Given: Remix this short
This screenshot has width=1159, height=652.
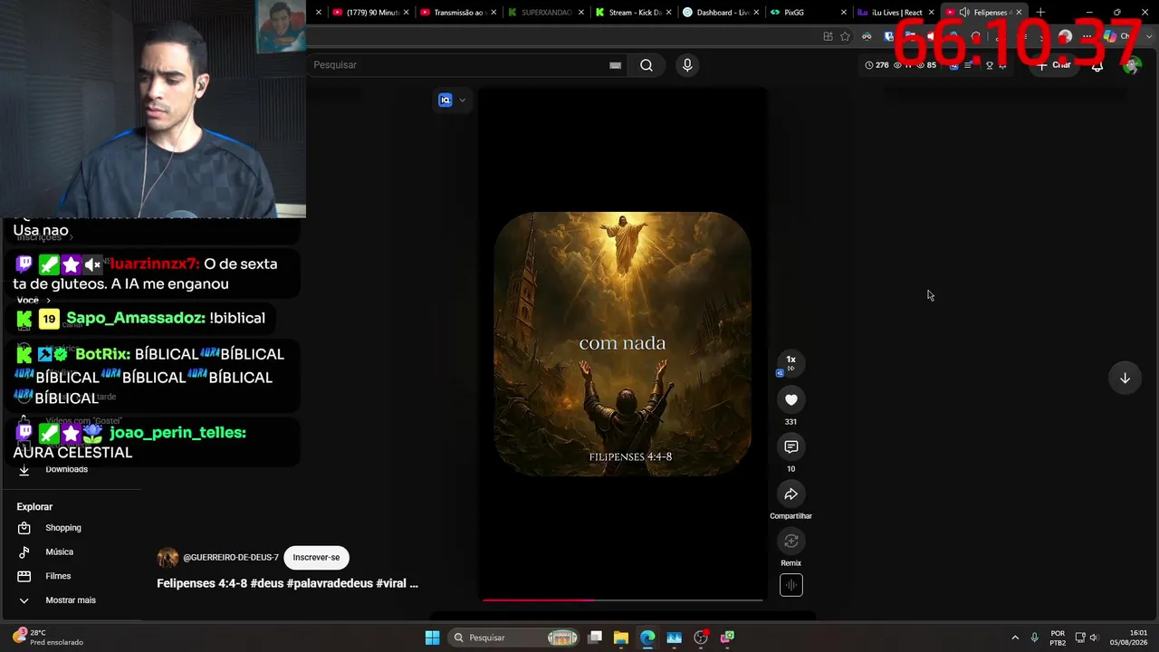Looking at the screenshot, I should (x=790, y=541).
